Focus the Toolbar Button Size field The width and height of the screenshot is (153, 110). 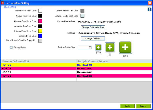tap(85, 48)
